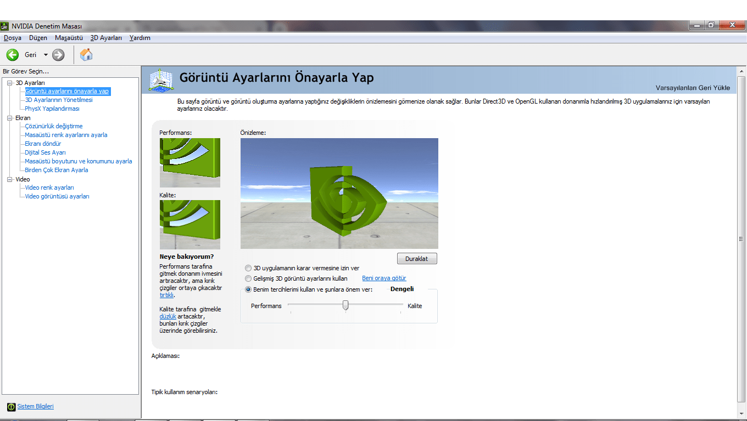Click the right-side vertical scrollbar
Viewport: 747px width, 421px height.
tap(742, 239)
